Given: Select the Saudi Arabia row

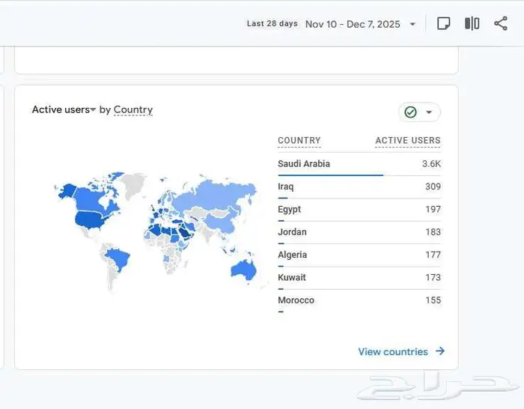Looking at the screenshot, I should (304, 164).
